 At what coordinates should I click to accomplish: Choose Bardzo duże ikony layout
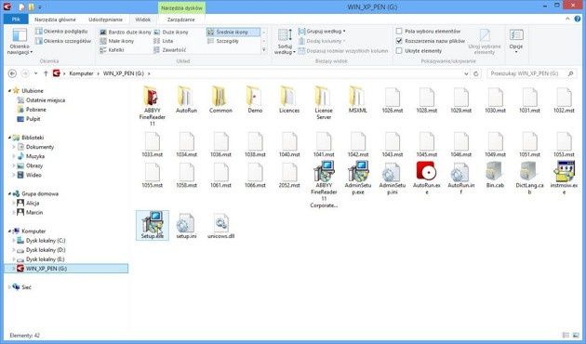126,33
